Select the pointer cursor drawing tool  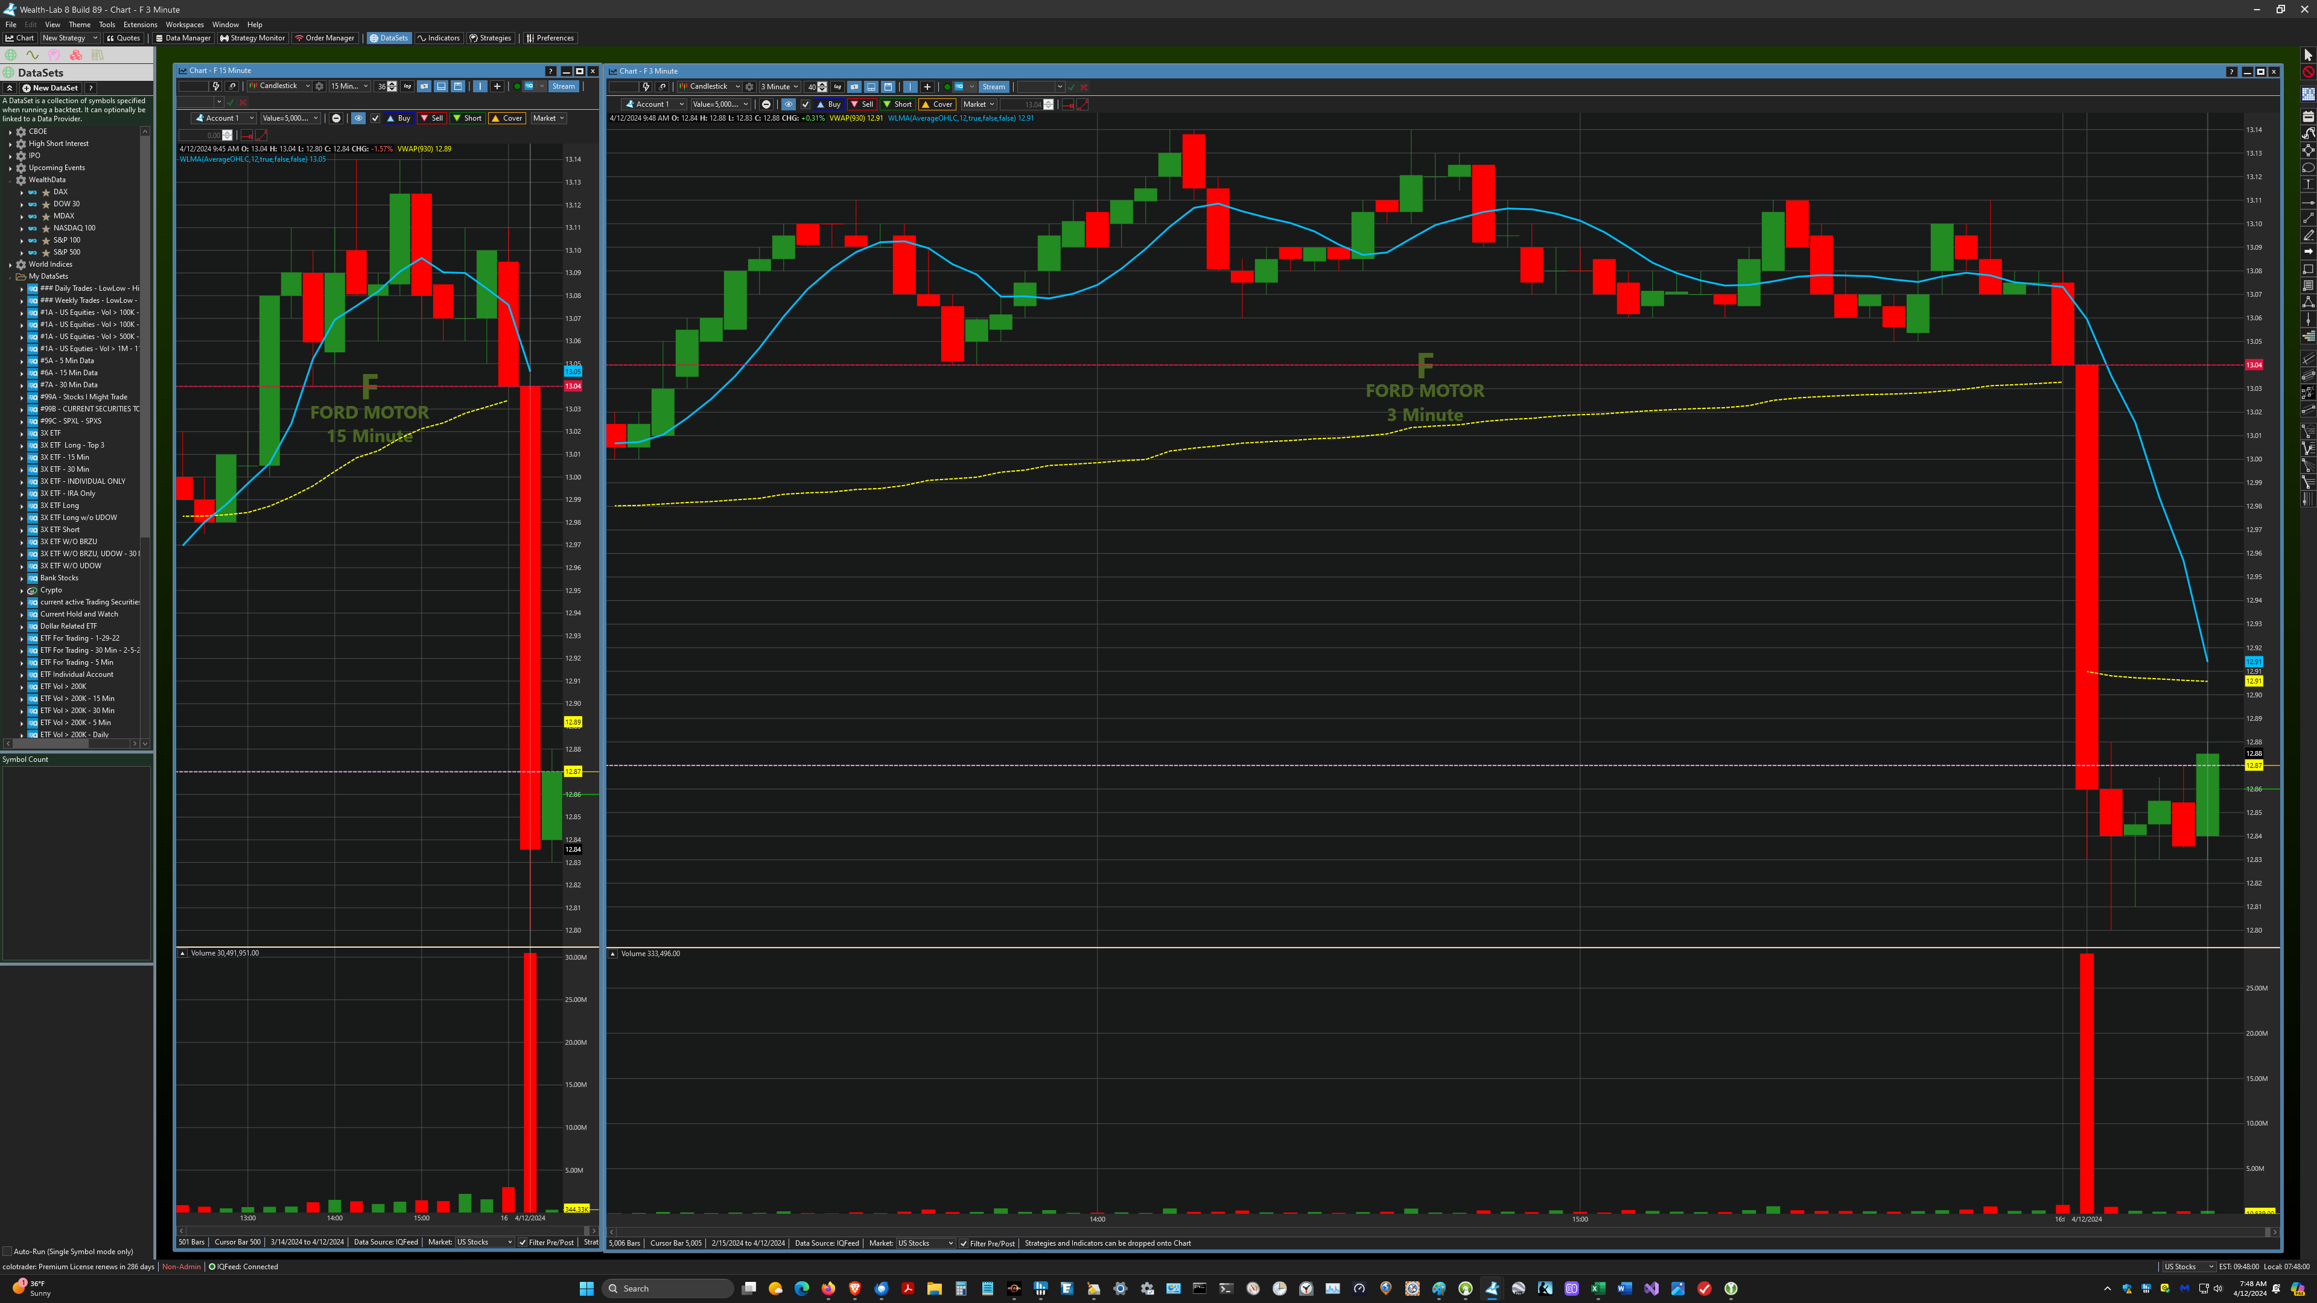2308,55
